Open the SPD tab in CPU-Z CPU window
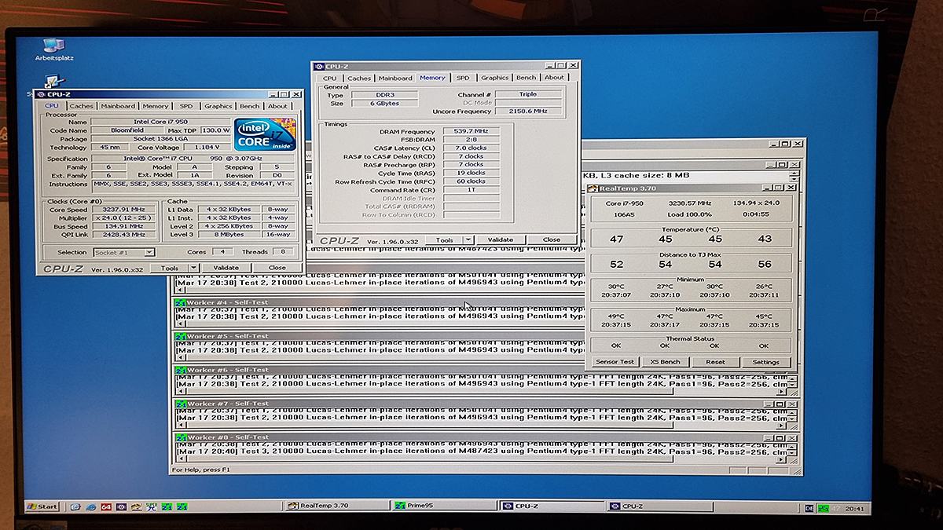 coord(185,106)
